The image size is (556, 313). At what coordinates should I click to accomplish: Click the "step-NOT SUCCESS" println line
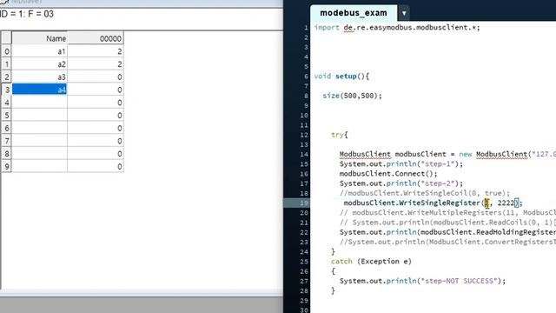(422, 281)
